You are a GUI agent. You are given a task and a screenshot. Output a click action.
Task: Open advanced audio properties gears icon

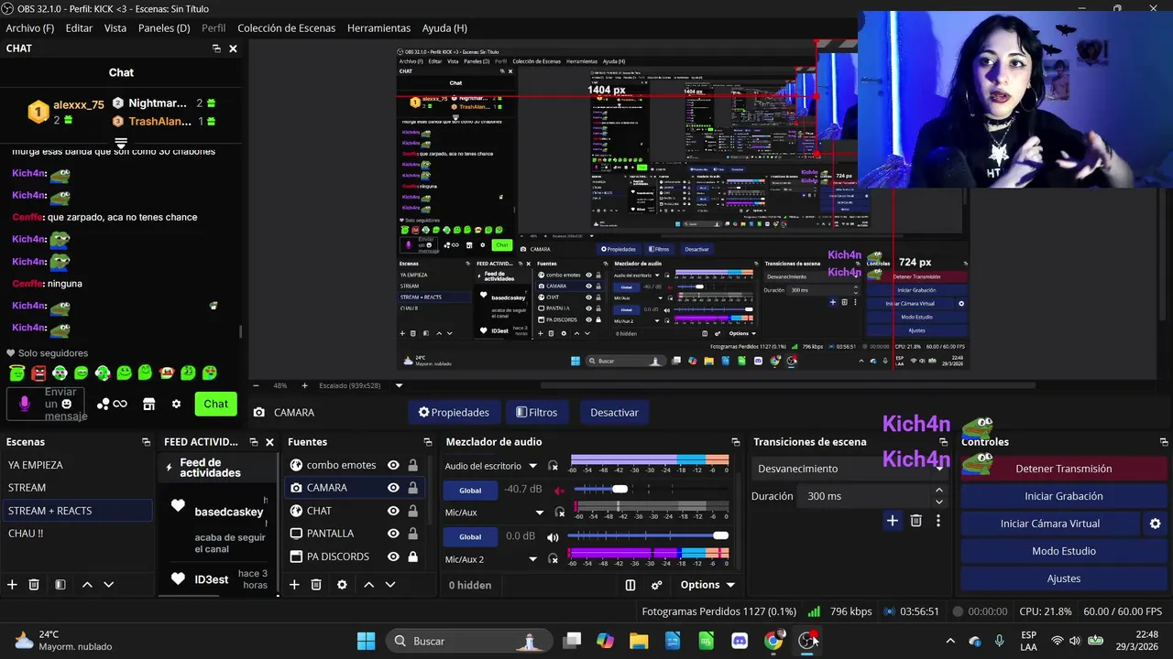656,585
